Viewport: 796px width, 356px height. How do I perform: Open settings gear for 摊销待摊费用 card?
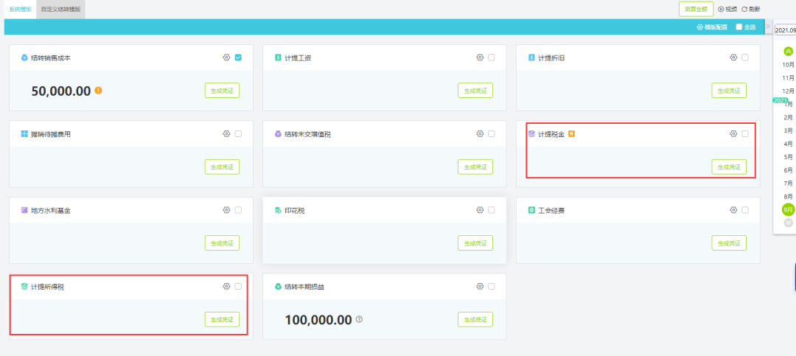click(226, 133)
